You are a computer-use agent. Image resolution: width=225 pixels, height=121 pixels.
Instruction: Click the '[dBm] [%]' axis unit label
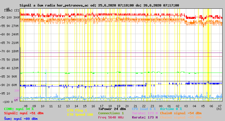point(12,10)
